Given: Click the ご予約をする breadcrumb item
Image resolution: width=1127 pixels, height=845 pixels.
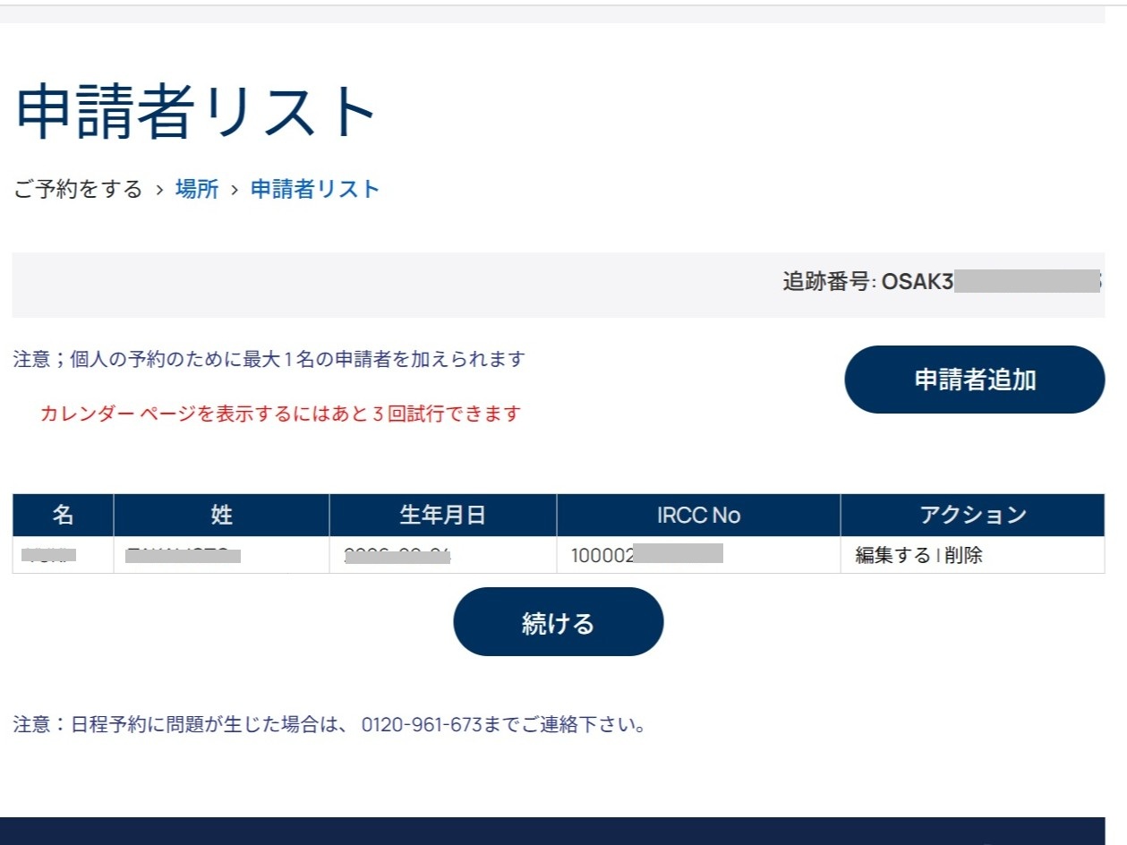Looking at the screenshot, I should pos(79,190).
